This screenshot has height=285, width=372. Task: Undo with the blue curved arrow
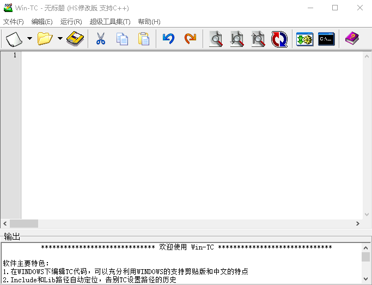point(168,39)
